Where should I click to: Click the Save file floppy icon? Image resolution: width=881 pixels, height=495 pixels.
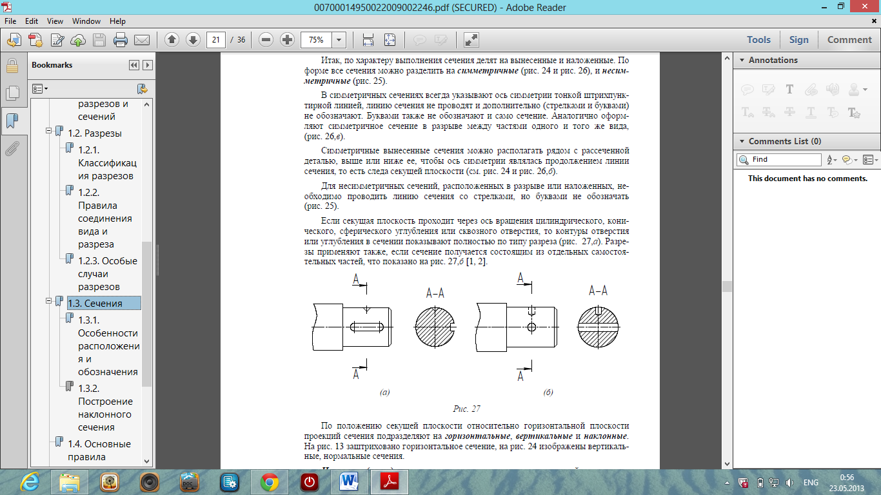tap(99, 40)
